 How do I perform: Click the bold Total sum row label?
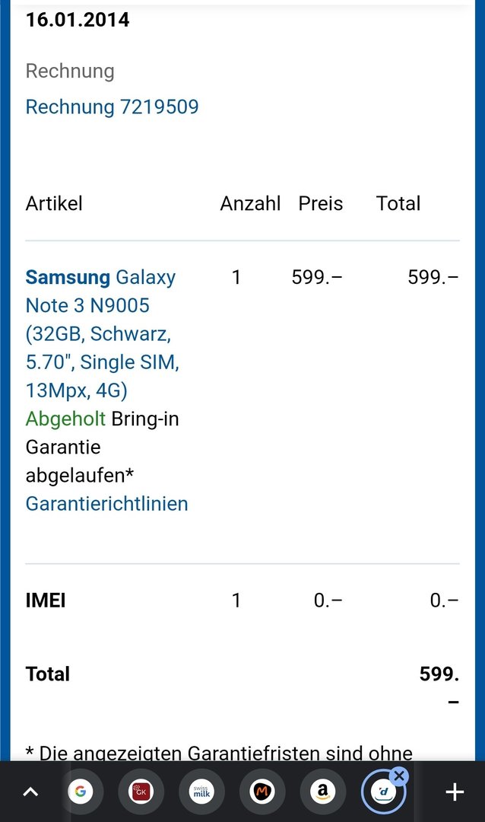tap(48, 674)
